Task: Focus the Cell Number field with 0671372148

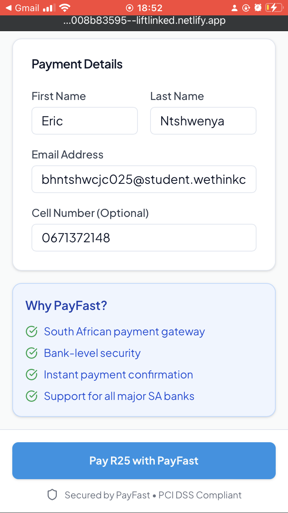Action: (x=144, y=238)
